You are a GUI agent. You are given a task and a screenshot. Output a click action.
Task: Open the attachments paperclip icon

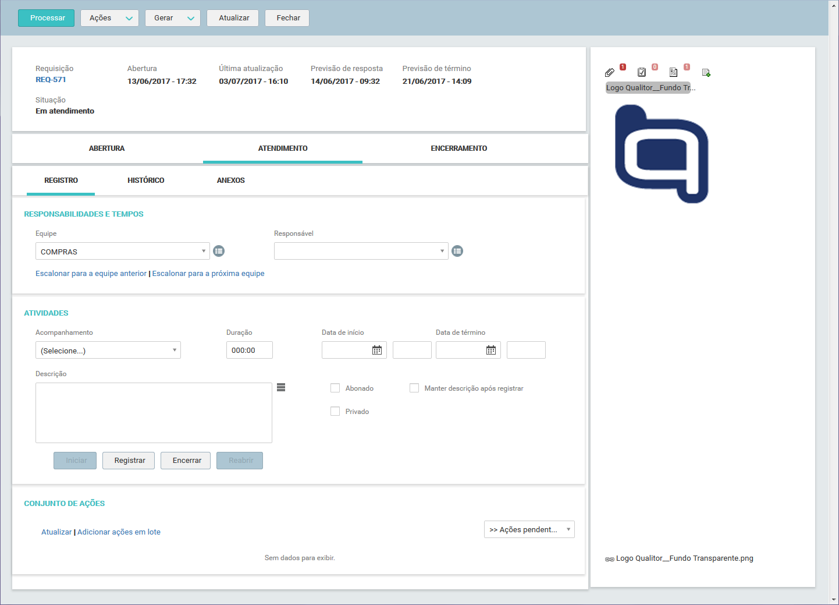[609, 72]
